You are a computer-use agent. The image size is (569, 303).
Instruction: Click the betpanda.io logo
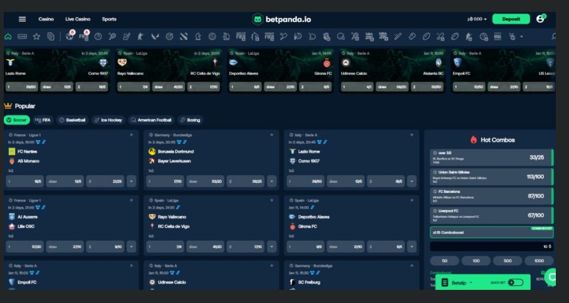[281, 19]
